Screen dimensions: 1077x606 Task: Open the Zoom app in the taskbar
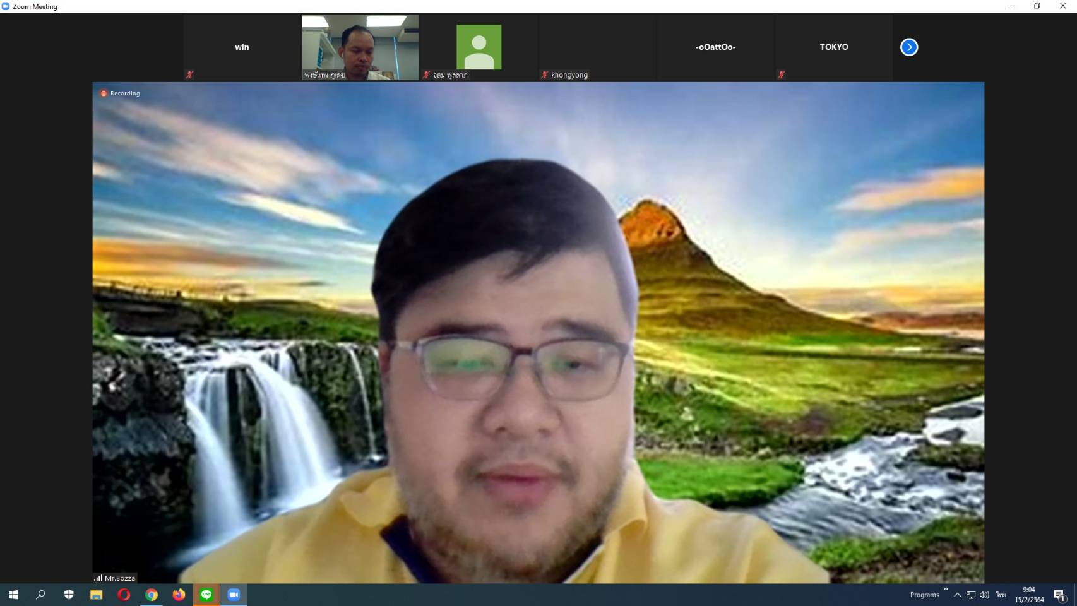point(234,595)
